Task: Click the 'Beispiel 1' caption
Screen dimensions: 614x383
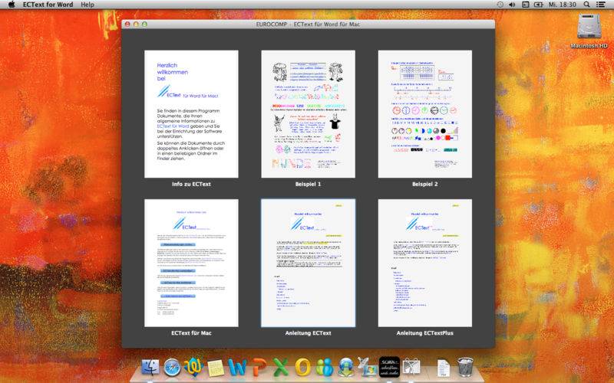Action: pos(309,184)
